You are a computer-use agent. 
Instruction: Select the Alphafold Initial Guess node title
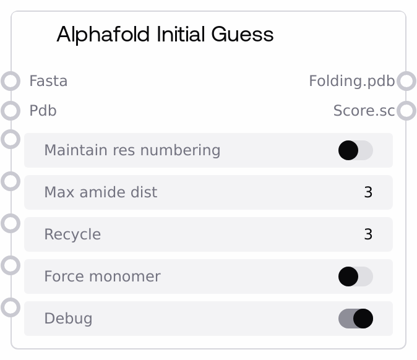point(165,34)
